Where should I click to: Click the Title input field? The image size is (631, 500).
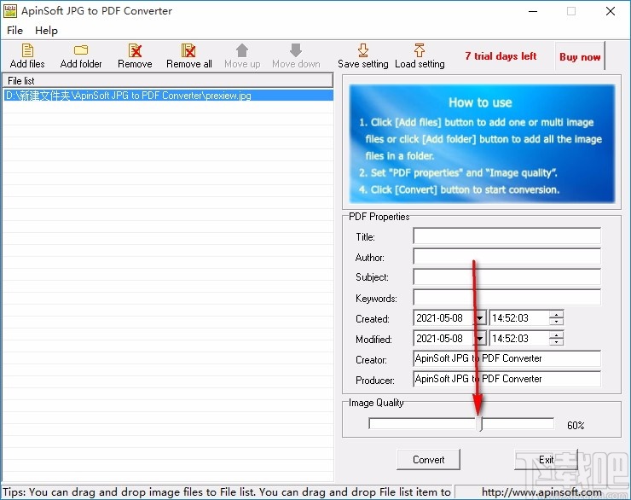[x=507, y=235]
